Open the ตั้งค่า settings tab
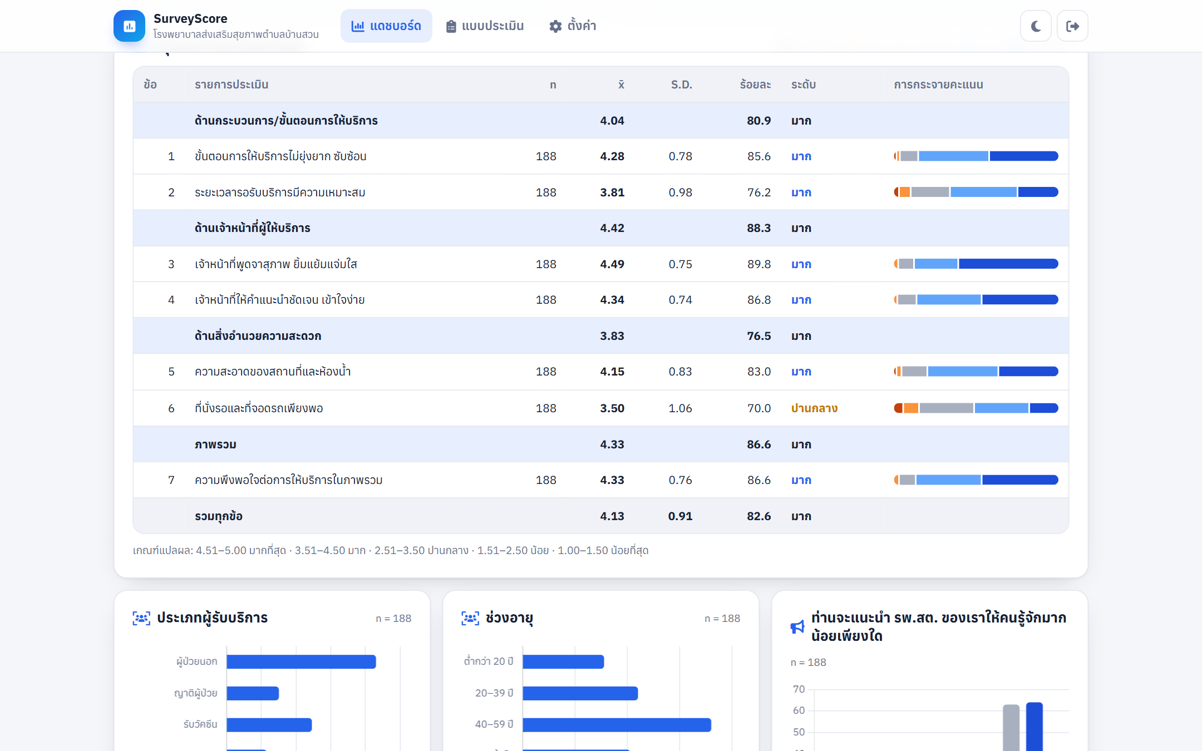1202x751 pixels. (573, 26)
